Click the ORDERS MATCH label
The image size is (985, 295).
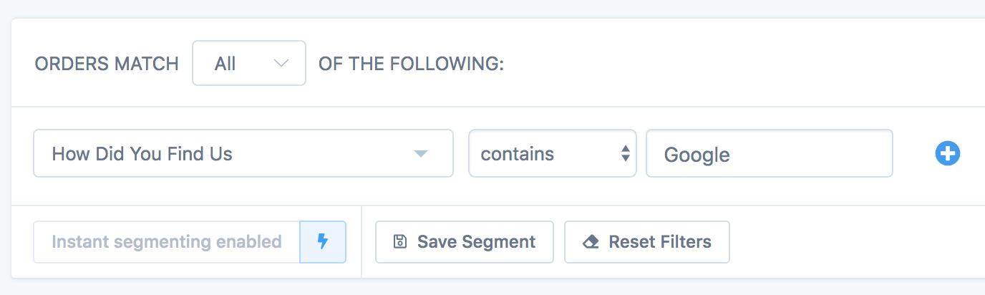click(107, 64)
